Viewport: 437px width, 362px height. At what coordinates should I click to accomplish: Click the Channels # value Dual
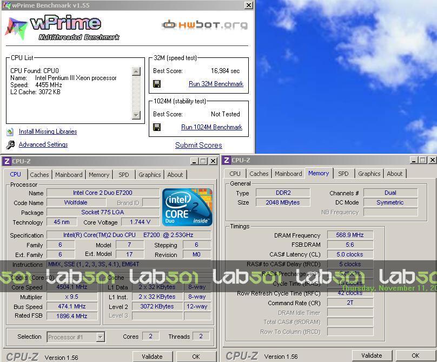point(390,193)
